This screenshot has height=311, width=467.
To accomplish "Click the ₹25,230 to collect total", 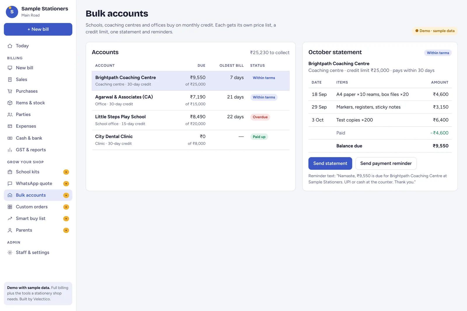I will tap(270, 52).
